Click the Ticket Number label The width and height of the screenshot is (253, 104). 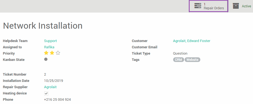15,75
